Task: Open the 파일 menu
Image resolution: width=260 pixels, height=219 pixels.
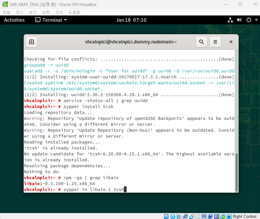Action: (7, 12)
